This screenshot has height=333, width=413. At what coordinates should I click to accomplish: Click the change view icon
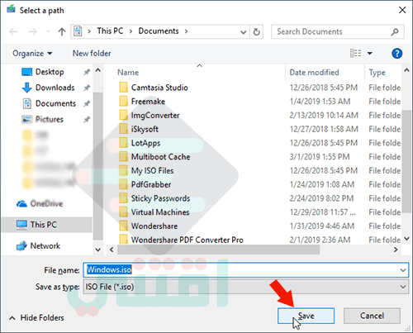coord(355,53)
